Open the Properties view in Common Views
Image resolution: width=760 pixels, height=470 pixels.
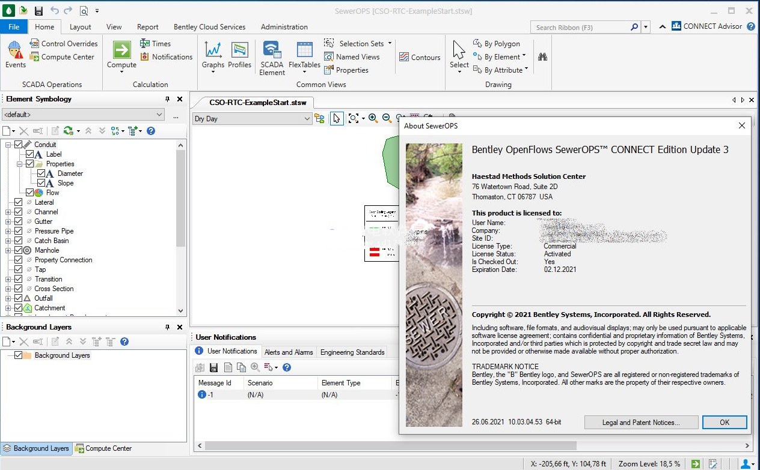click(x=346, y=70)
